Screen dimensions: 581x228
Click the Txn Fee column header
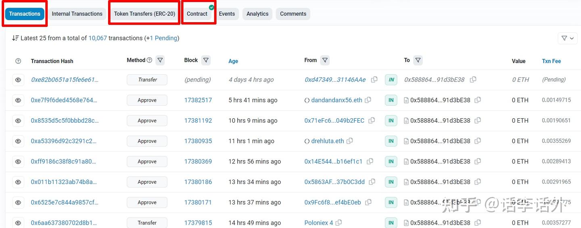551,61
